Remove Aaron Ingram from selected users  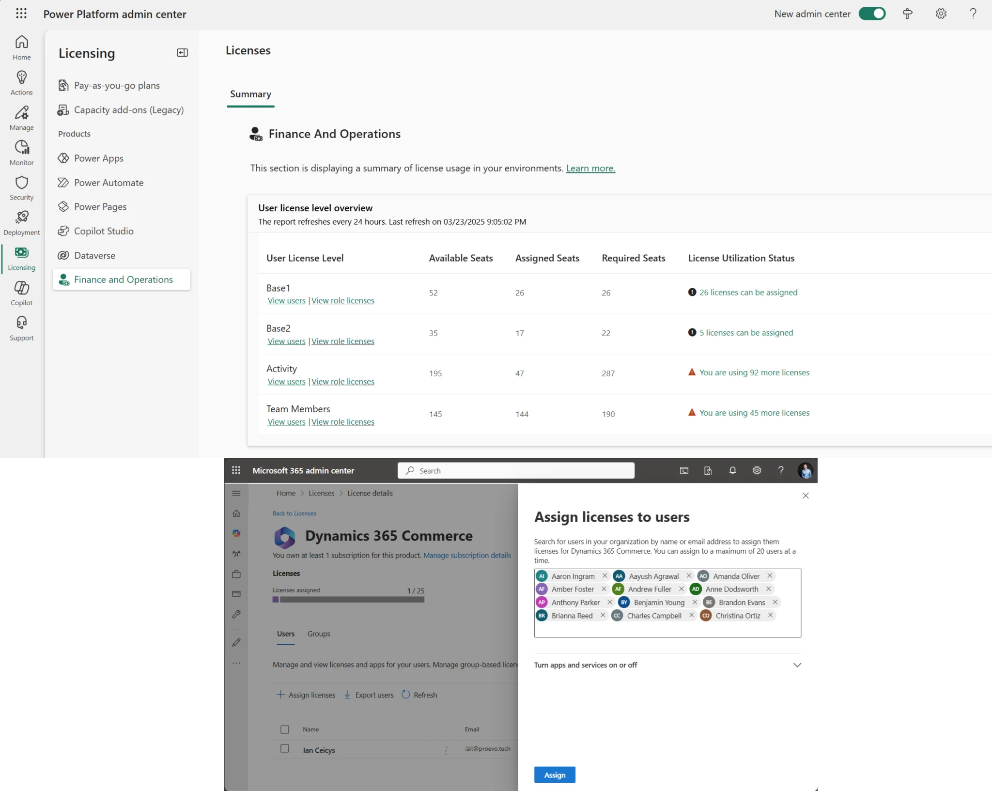click(604, 576)
